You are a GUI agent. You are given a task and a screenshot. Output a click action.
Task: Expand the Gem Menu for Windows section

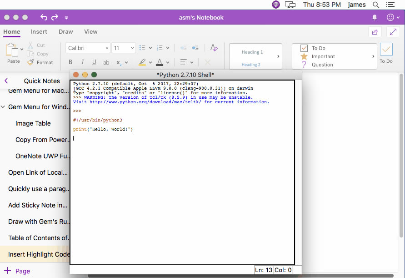tap(3, 107)
